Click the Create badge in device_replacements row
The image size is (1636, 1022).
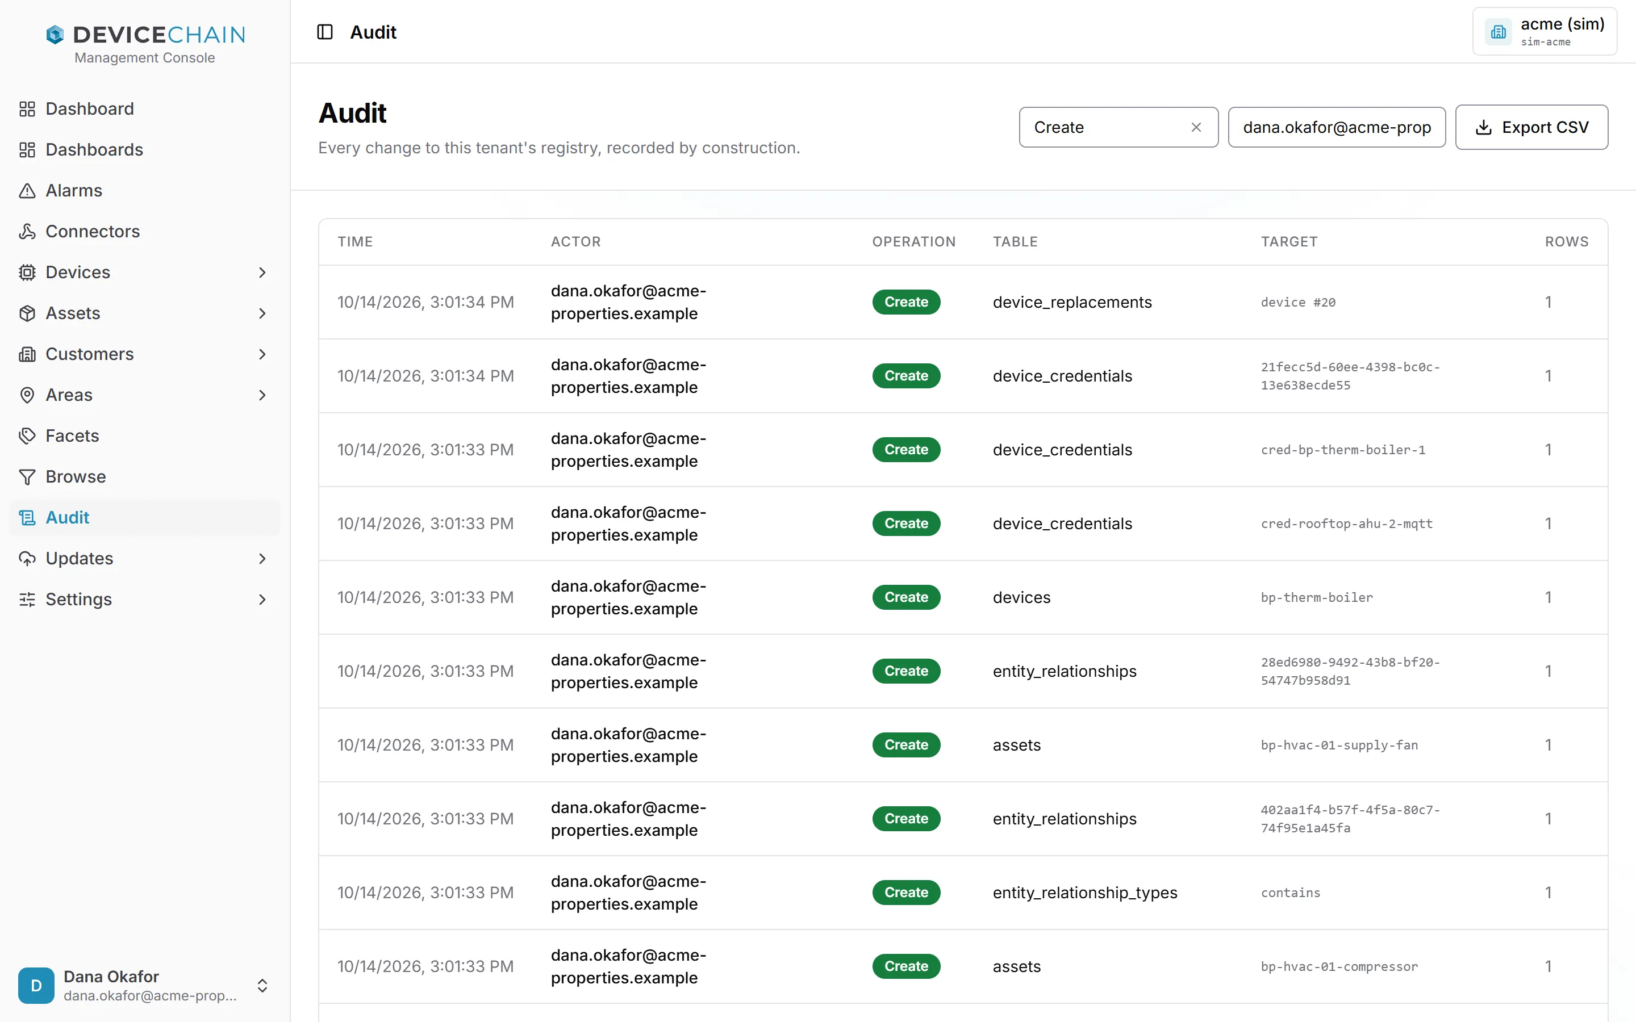pos(906,302)
